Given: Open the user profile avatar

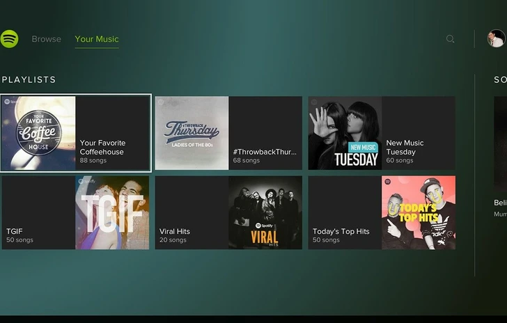Looking at the screenshot, I should click(497, 38).
